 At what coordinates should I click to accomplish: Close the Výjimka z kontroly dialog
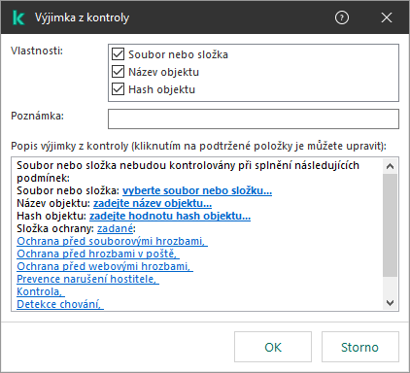[387, 17]
